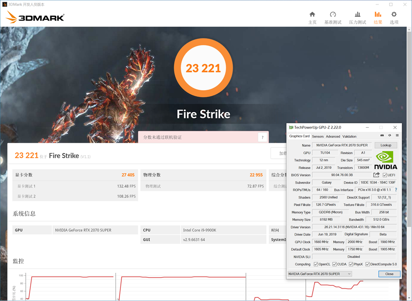The height and width of the screenshot is (301, 412).
Task: Click the vertical scrollbar in 3DMark
Action: [x=409, y=129]
